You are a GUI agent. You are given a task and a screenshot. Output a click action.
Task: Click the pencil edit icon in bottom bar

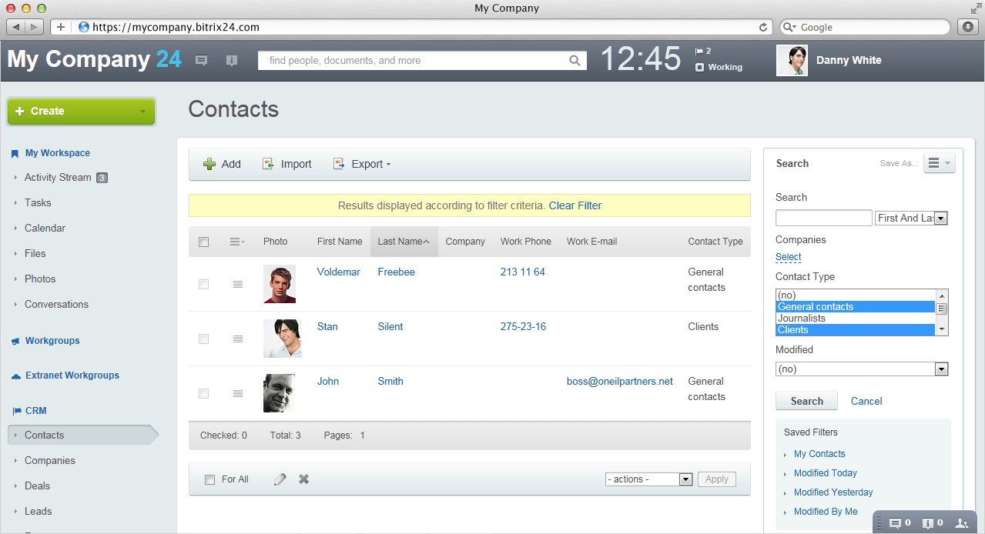point(280,479)
